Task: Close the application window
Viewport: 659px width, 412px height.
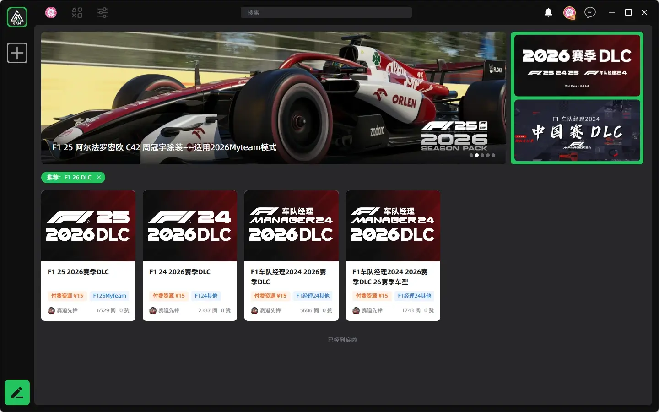Action: coord(644,12)
